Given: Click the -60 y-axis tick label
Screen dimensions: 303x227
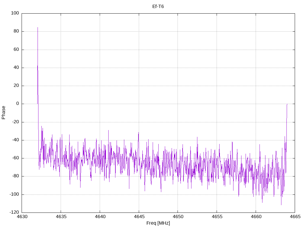Looking at the screenshot, I should [15, 158].
